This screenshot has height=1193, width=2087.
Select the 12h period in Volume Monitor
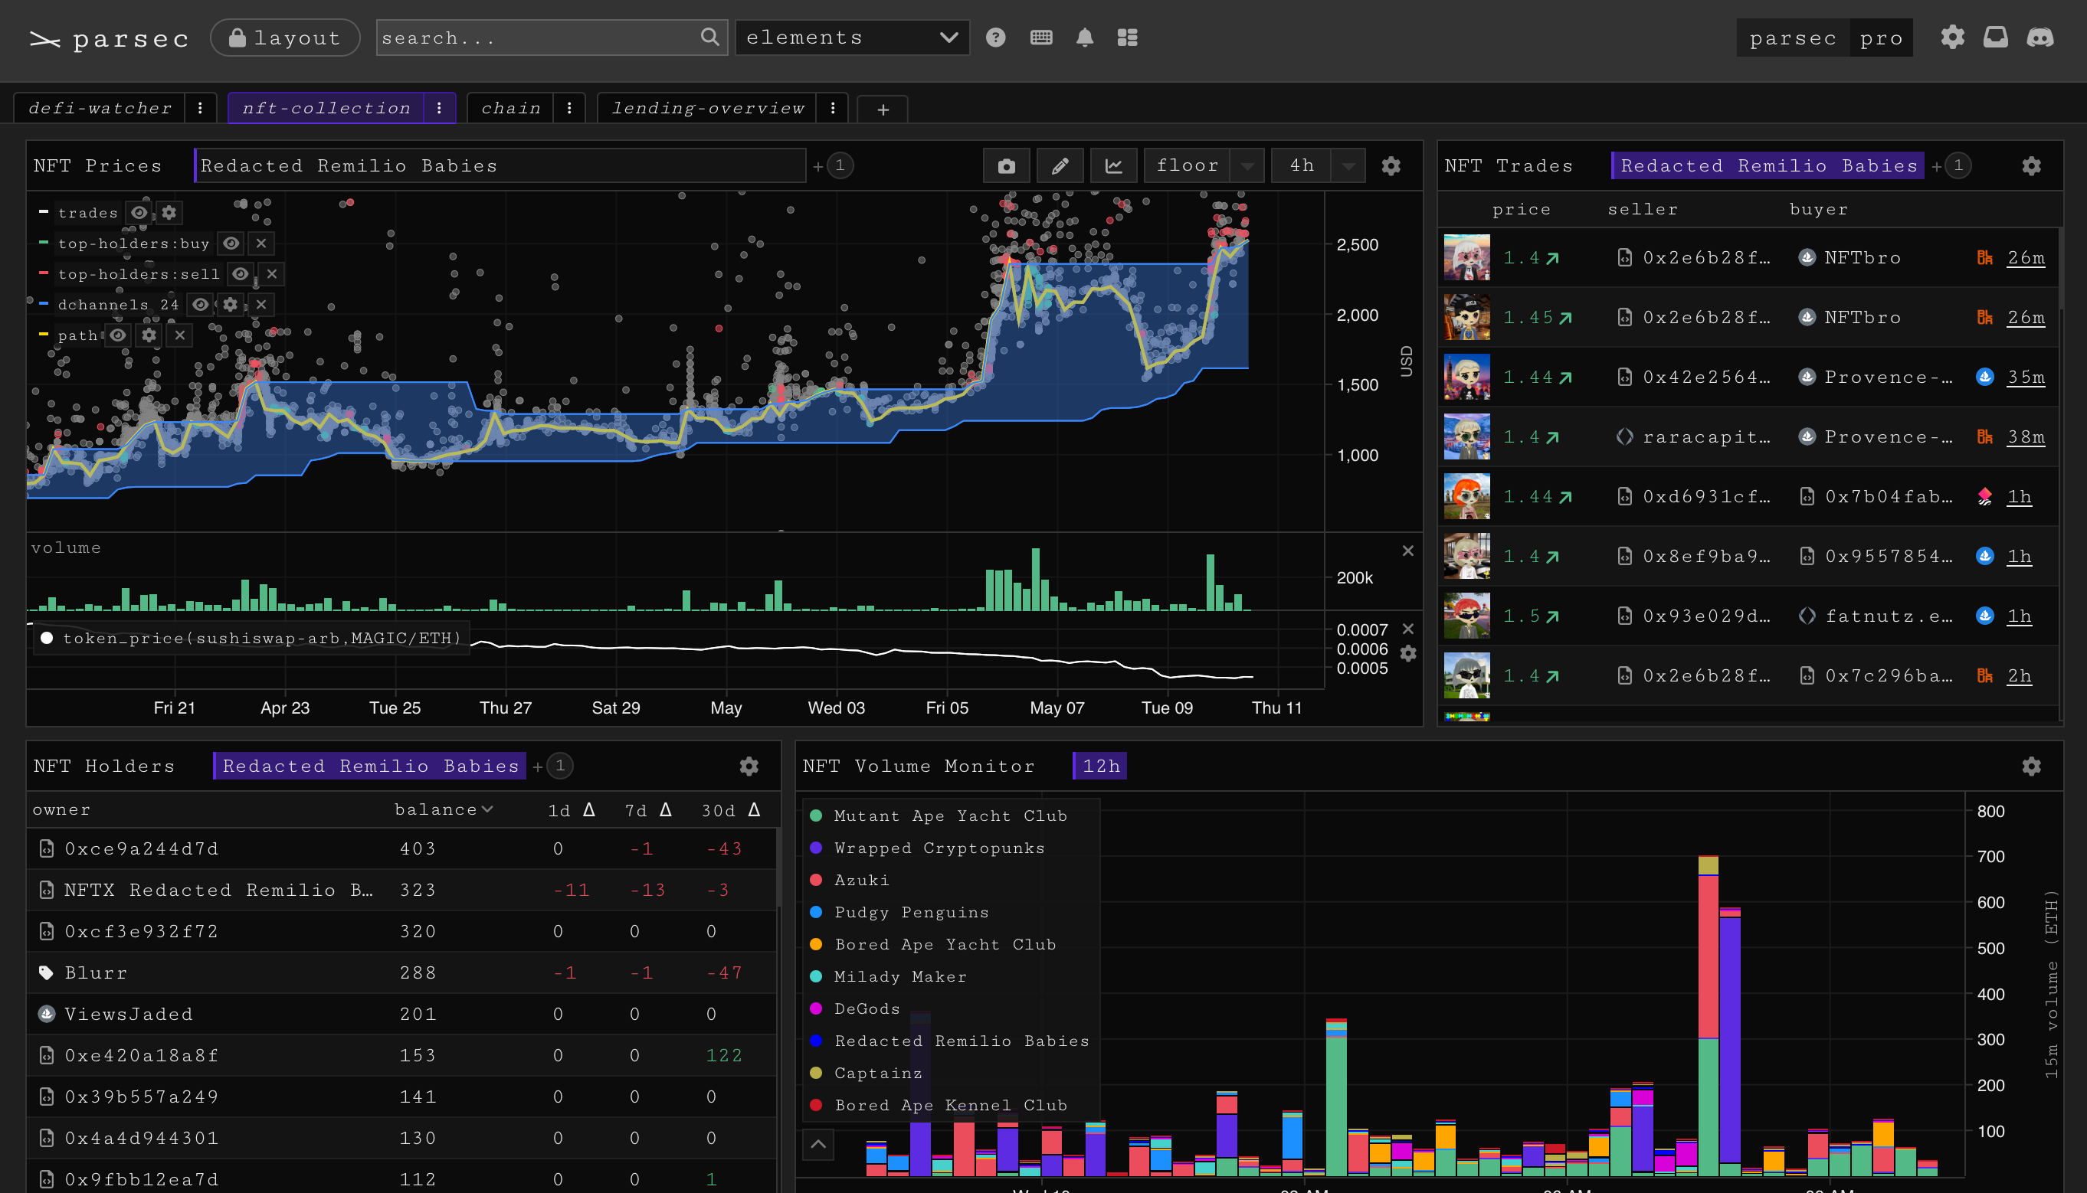[1100, 766]
